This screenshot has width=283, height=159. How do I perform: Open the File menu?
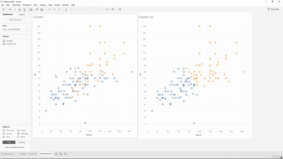click(x=3, y=5)
